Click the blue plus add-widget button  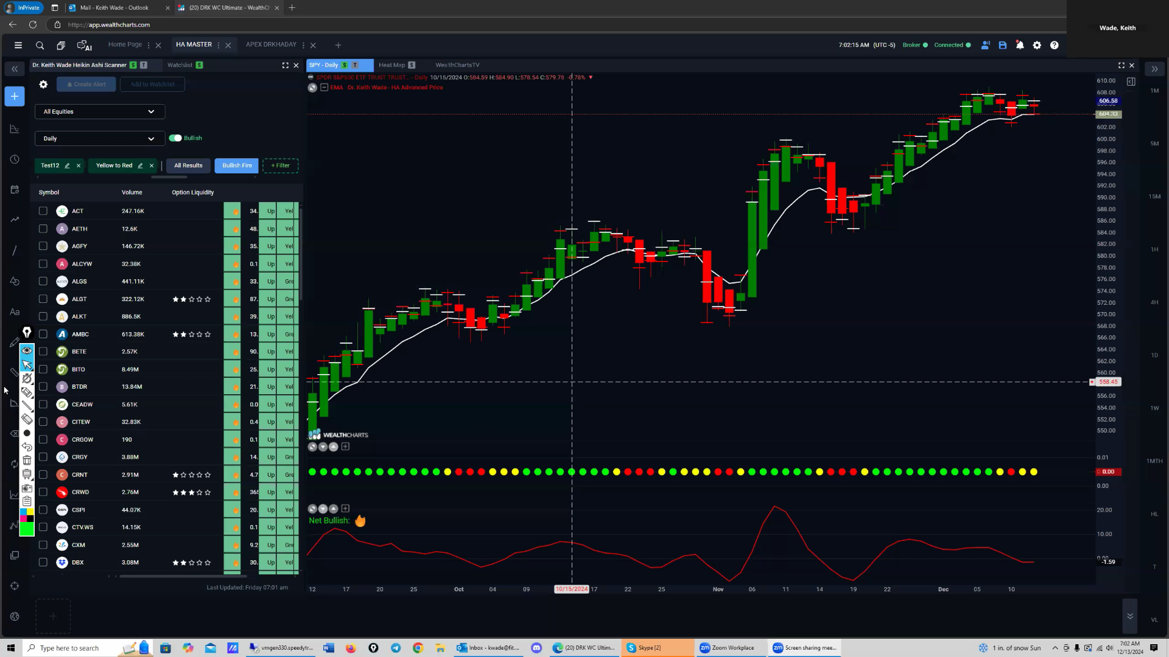[15, 96]
